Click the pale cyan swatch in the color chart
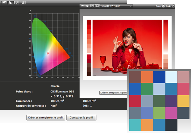Image resolution: width=191 pixels, height=133 pixels. click(x=171, y=77)
